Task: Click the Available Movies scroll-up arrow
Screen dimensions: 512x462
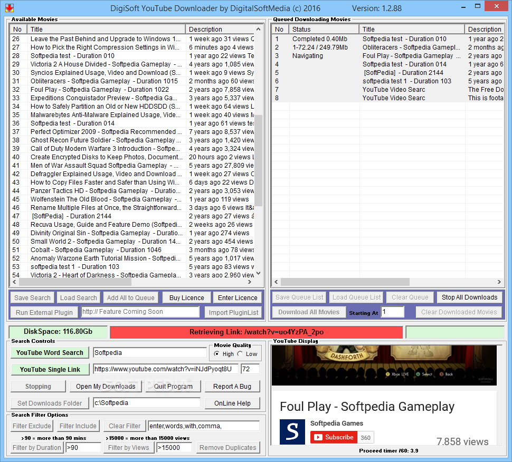Action: tap(258, 29)
